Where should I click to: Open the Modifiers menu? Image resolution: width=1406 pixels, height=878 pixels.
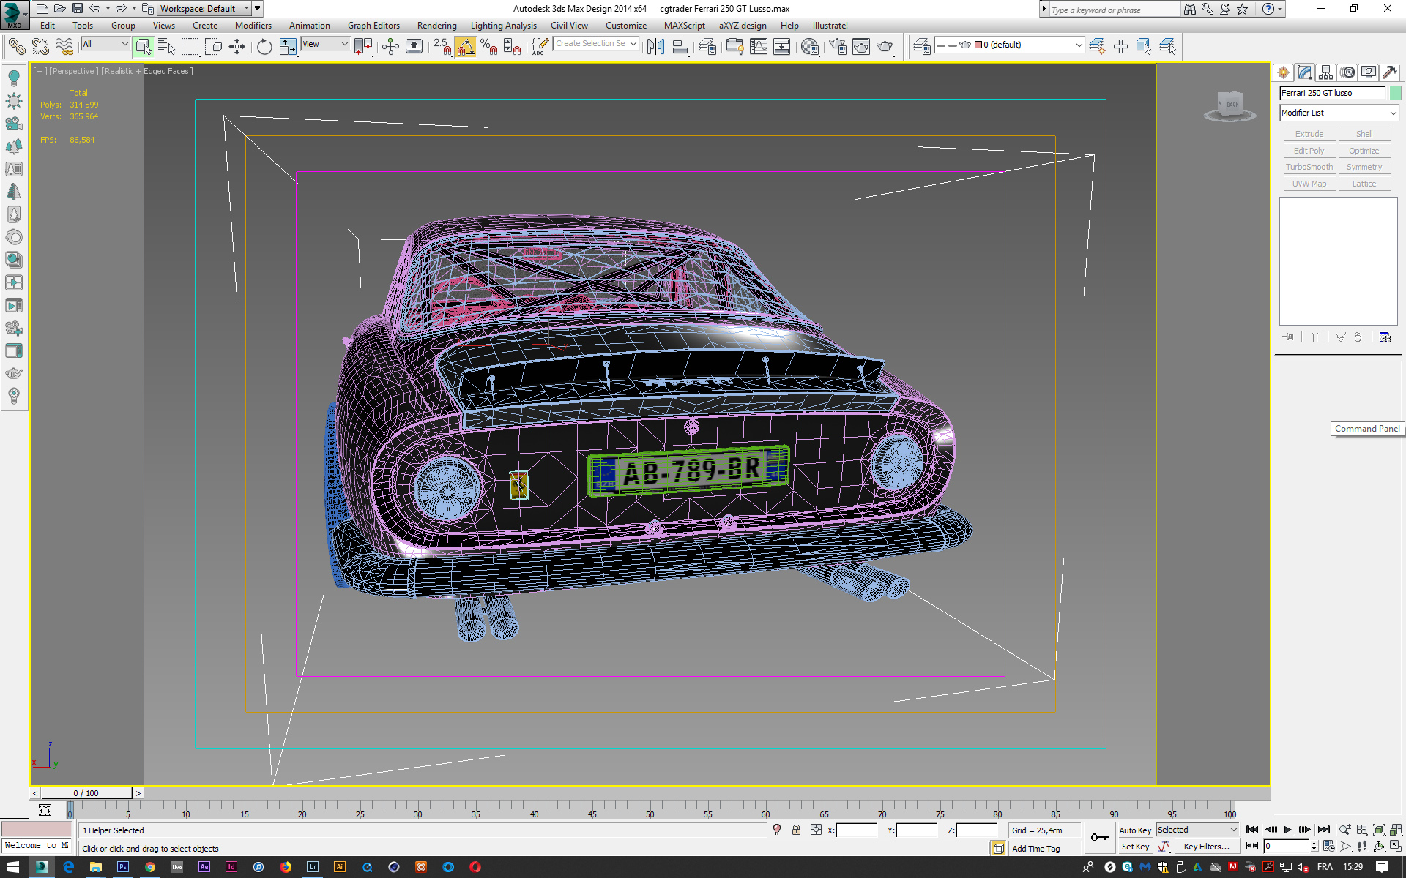(x=253, y=26)
